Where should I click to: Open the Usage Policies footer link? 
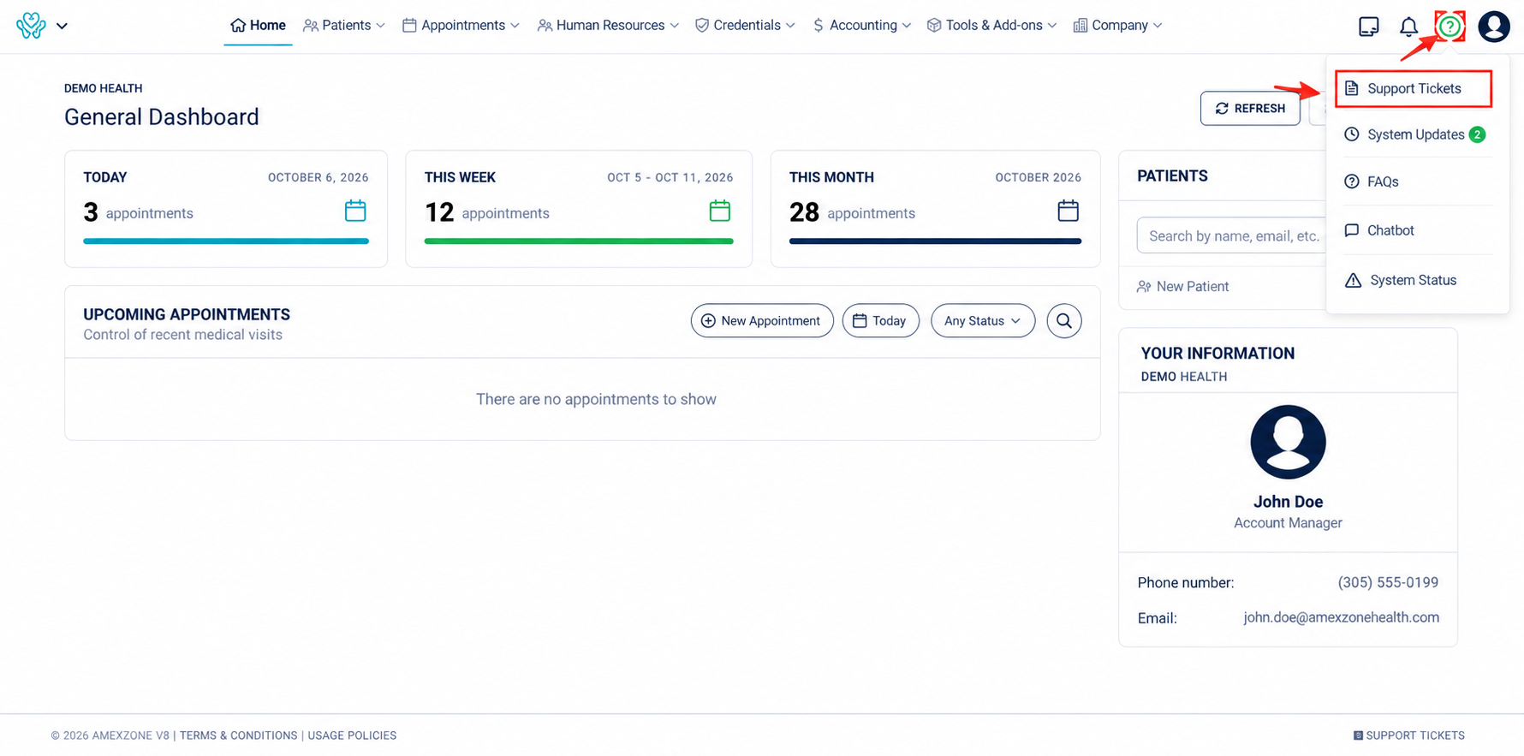coord(352,735)
